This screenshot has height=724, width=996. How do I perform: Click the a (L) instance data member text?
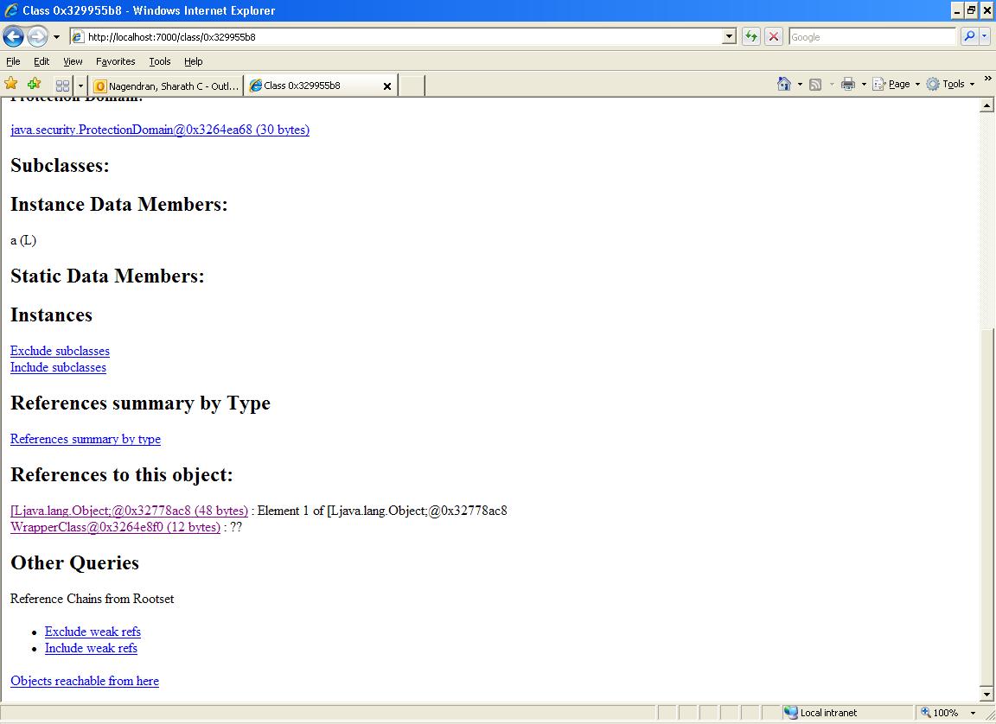coord(23,240)
